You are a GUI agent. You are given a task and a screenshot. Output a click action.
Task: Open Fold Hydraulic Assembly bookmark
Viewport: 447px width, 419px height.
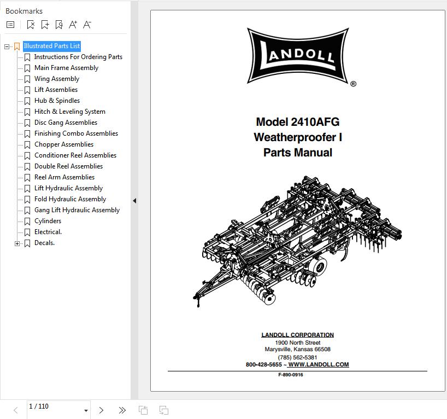[x=70, y=199]
